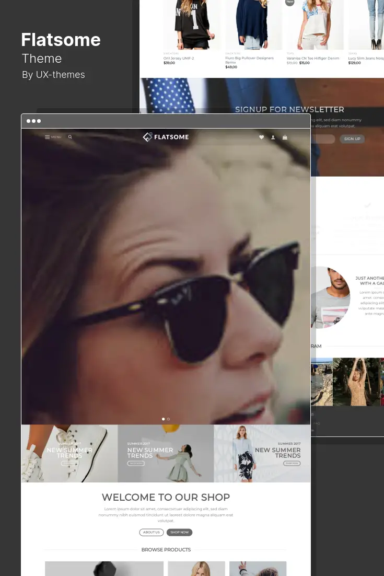This screenshot has width=384, height=576.
Task: Click the ABOUT US button
Action: coord(152,532)
